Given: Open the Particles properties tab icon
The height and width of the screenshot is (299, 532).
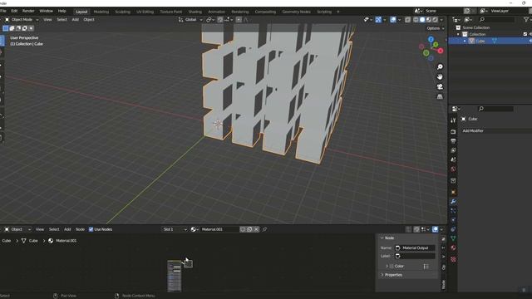Looking at the screenshot, I should (453, 211).
